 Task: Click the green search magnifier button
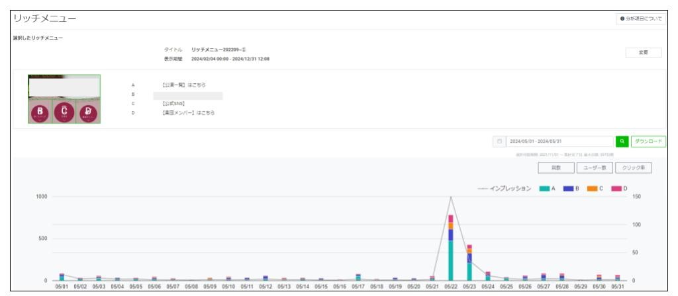pos(622,141)
